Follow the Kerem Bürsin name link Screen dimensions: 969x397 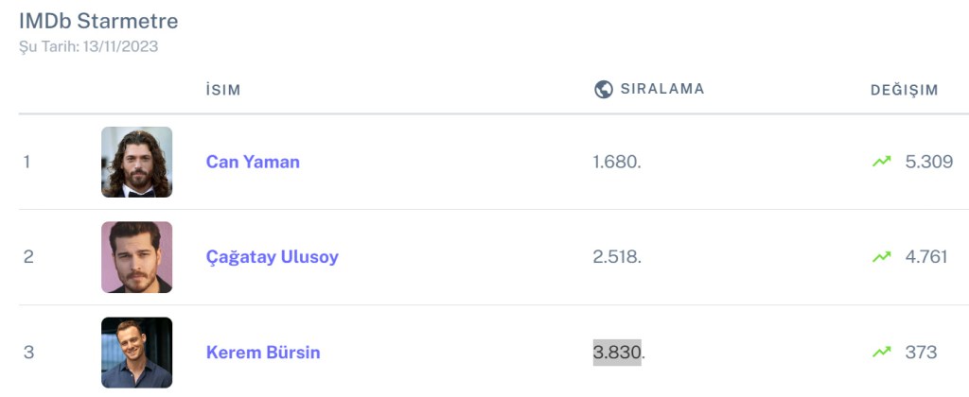(x=263, y=353)
